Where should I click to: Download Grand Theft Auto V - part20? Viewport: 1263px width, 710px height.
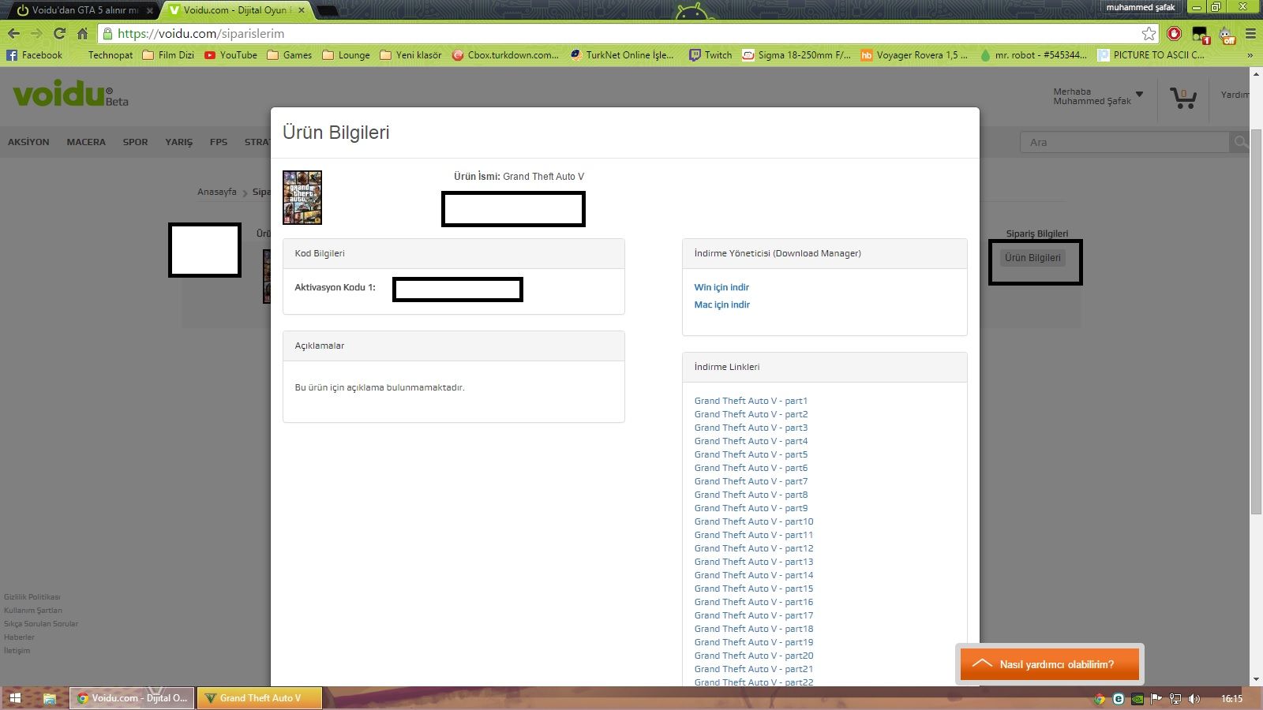click(754, 656)
